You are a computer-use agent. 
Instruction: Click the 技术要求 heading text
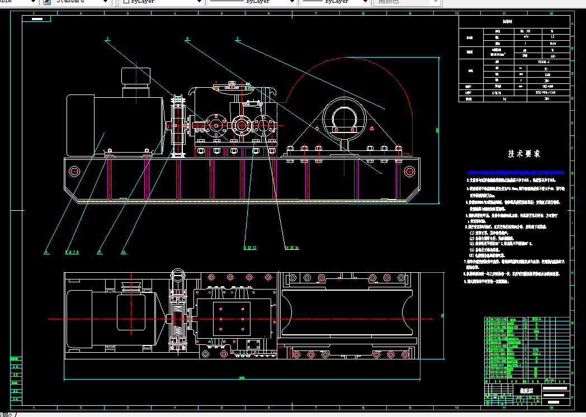point(524,154)
